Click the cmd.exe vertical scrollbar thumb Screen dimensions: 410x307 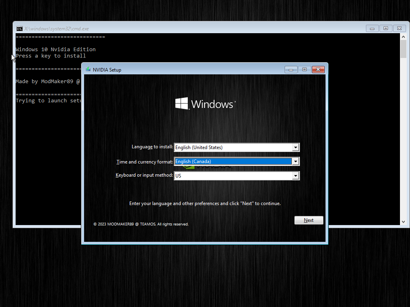403,49
